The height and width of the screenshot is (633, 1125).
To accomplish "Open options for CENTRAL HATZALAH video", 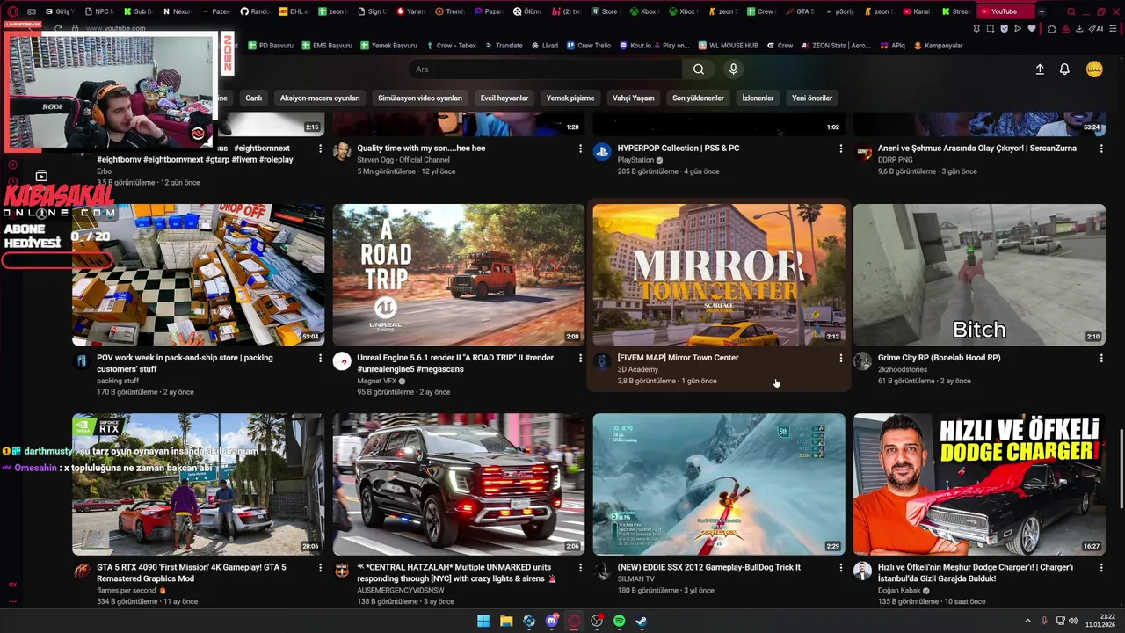I will click(x=580, y=568).
